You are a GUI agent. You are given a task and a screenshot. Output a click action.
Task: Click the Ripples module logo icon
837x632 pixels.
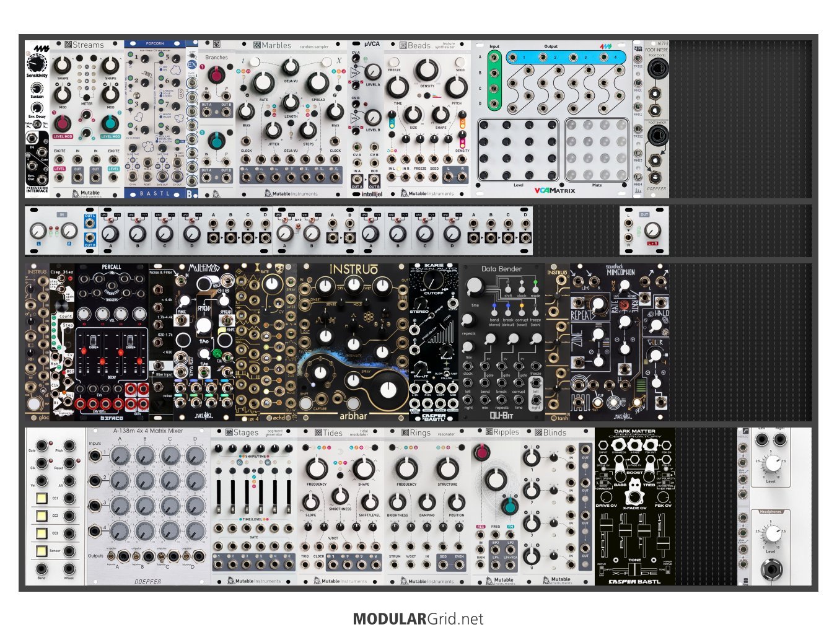pyautogui.click(x=489, y=432)
